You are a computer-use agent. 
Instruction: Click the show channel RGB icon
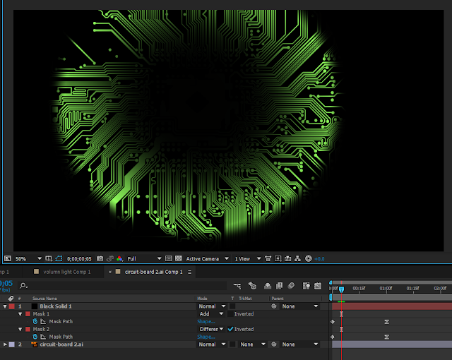[x=118, y=259]
